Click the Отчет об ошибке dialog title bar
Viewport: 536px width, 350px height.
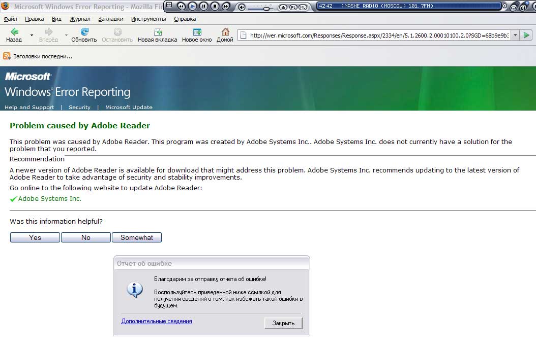pyautogui.click(x=212, y=263)
